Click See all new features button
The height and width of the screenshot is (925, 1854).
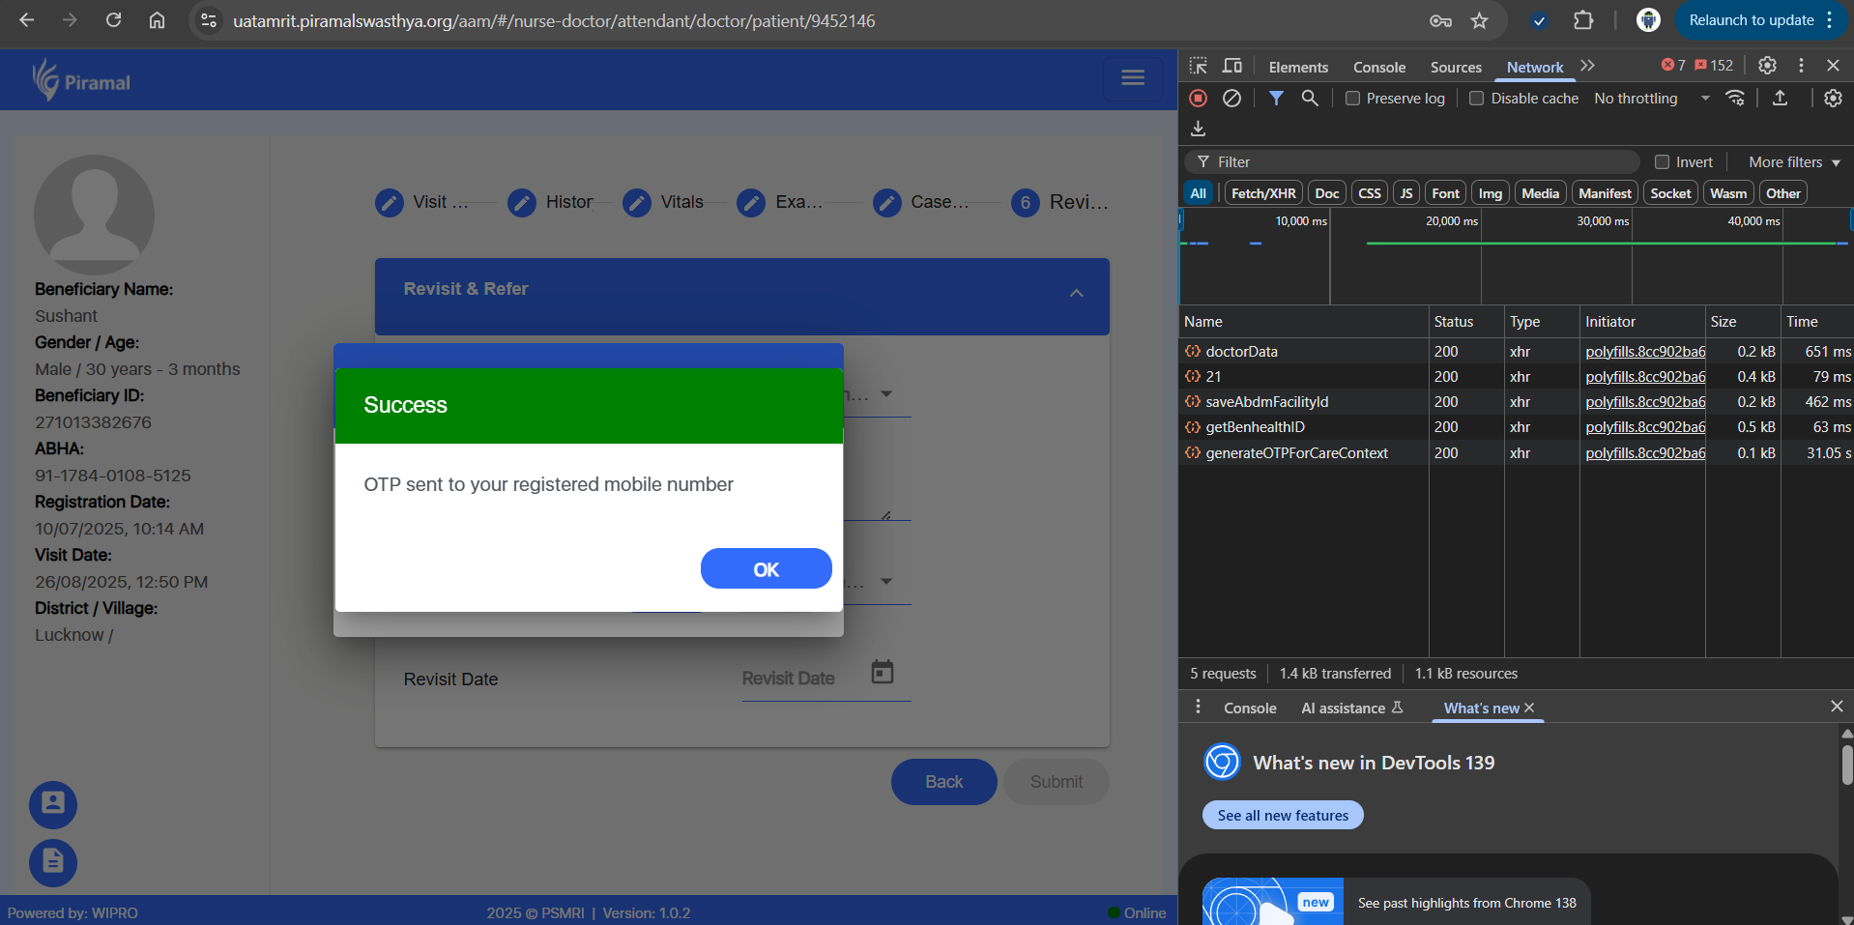[x=1283, y=815]
